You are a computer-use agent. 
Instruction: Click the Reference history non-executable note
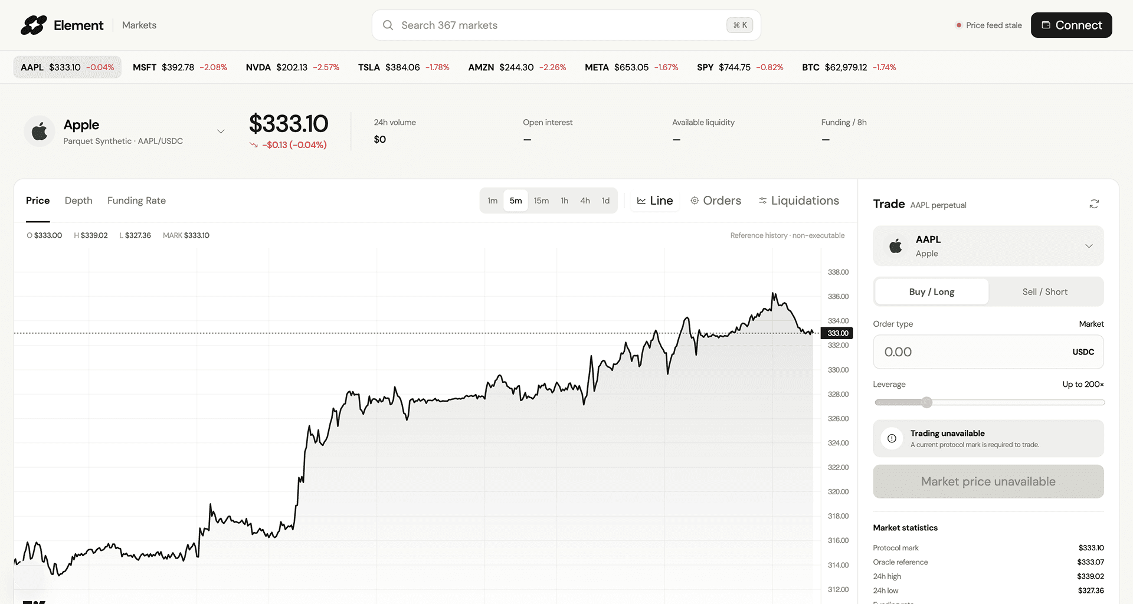[x=787, y=236]
